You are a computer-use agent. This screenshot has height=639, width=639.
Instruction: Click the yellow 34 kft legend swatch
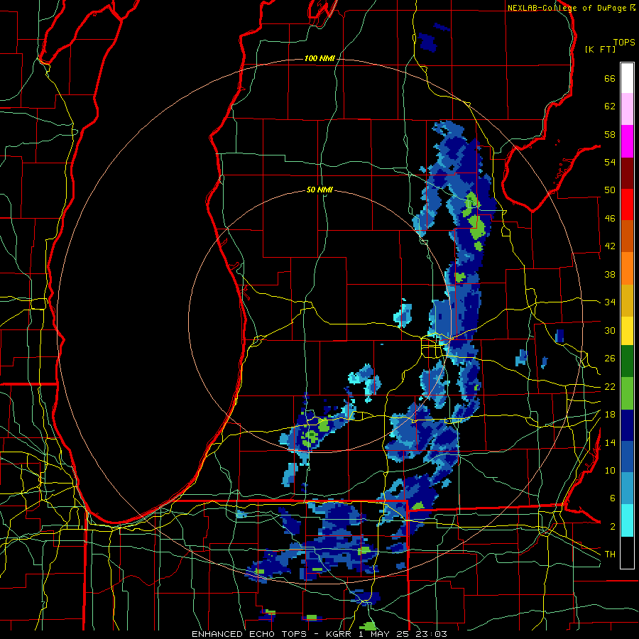tap(627, 331)
